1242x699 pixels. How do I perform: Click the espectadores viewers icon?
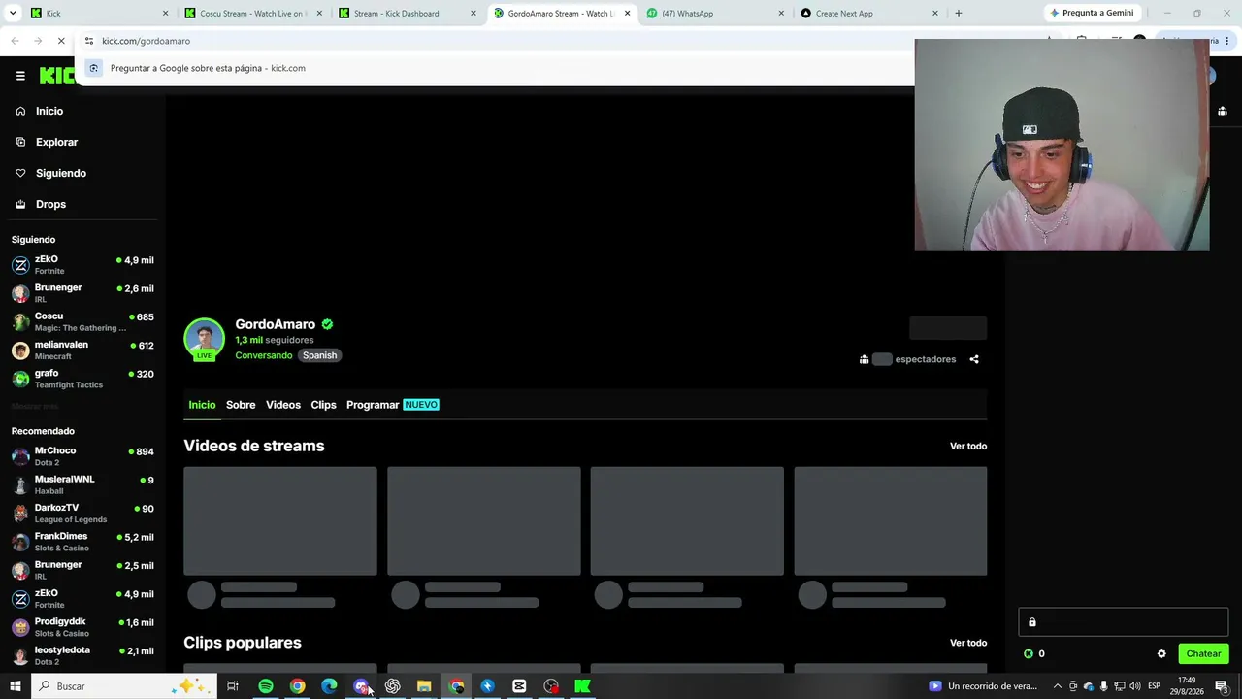864,359
